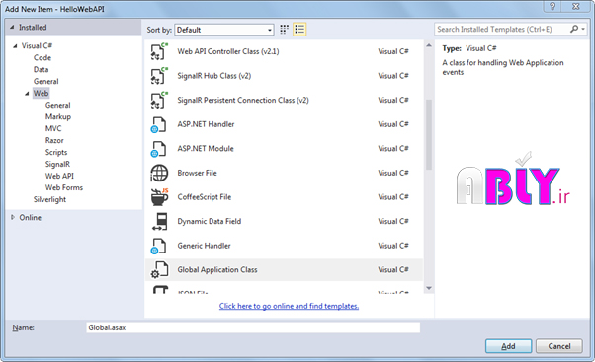
Task: Switch to medium icons list view
Action: point(299,30)
